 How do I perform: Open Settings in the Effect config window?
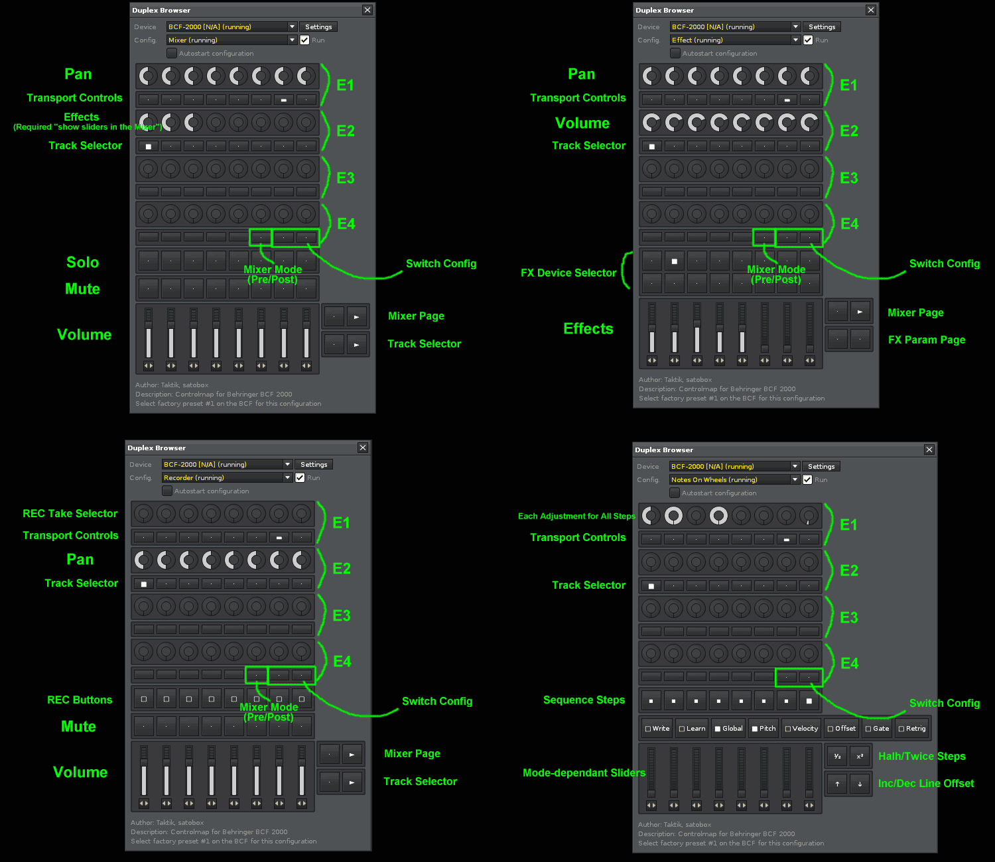(822, 27)
